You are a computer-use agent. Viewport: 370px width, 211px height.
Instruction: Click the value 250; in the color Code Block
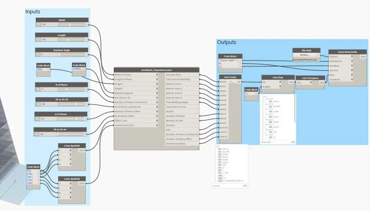tap(30, 183)
